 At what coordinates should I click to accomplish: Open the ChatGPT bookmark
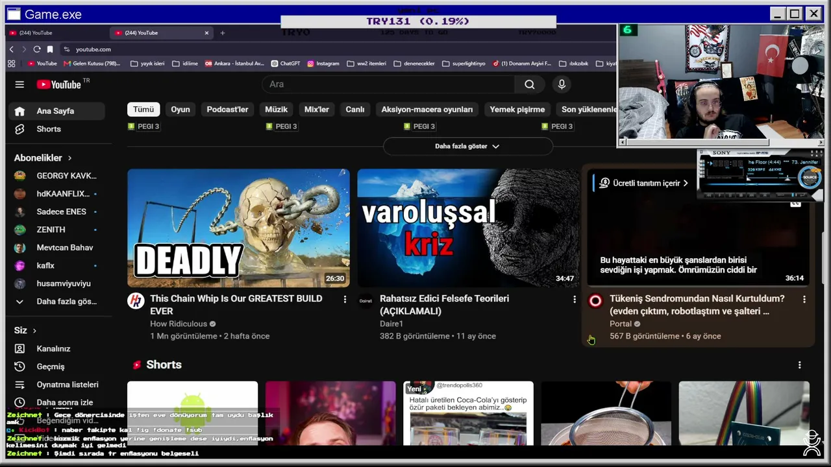[286, 64]
